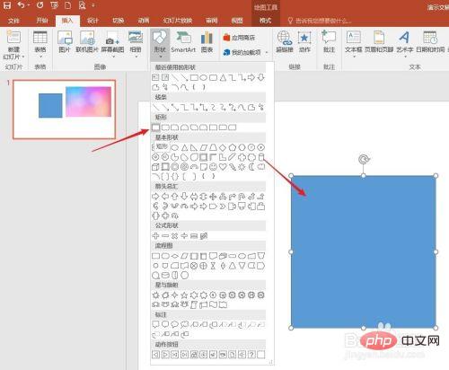Open the 文件 File tab
449x370 pixels.
(13, 21)
